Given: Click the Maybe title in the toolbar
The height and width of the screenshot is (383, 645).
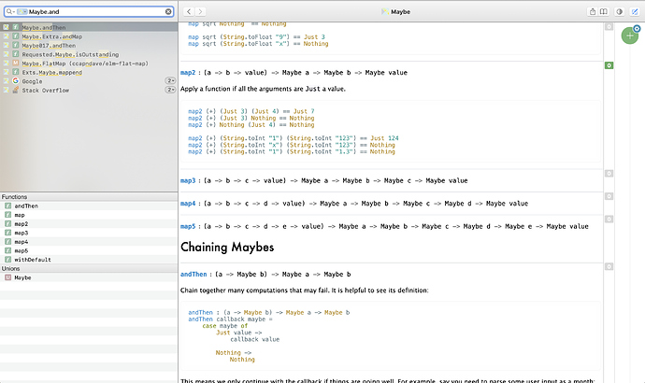Looking at the screenshot, I should (401, 12).
